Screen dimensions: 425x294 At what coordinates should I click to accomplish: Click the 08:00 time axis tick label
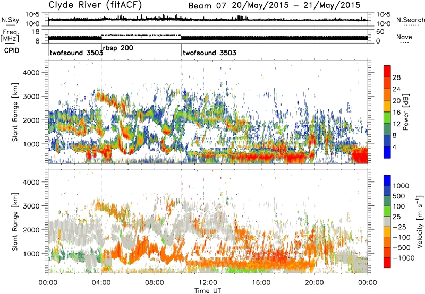155,283
